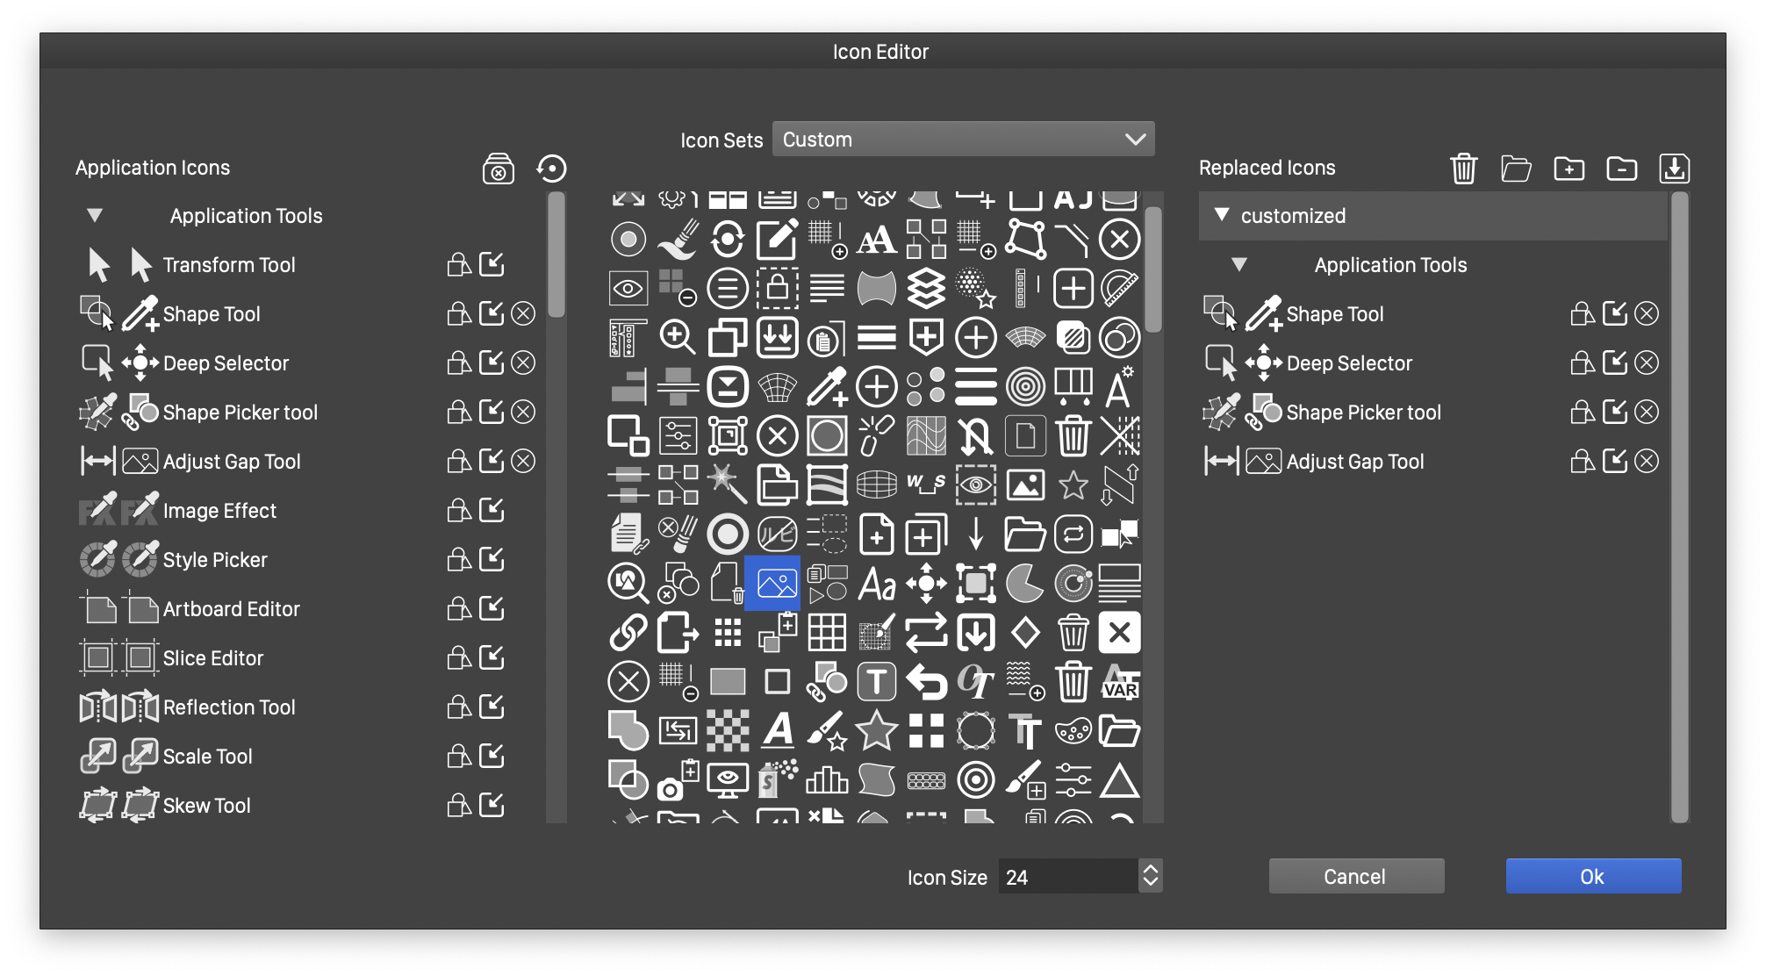Collapse the customized group
This screenshot has height=976, width=1766.
click(x=1222, y=215)
